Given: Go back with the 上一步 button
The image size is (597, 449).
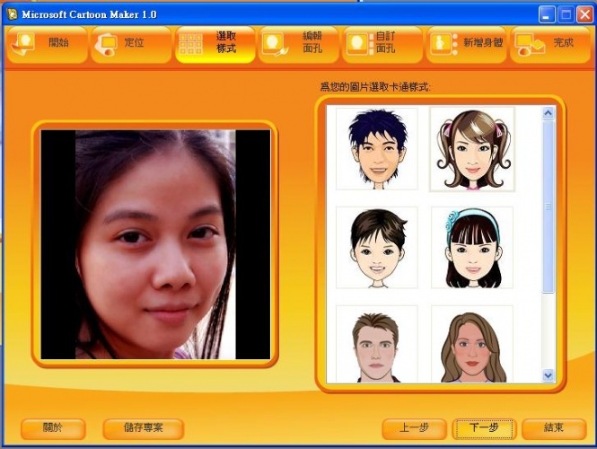Looking at the screenshot, I should coord(414,427).
